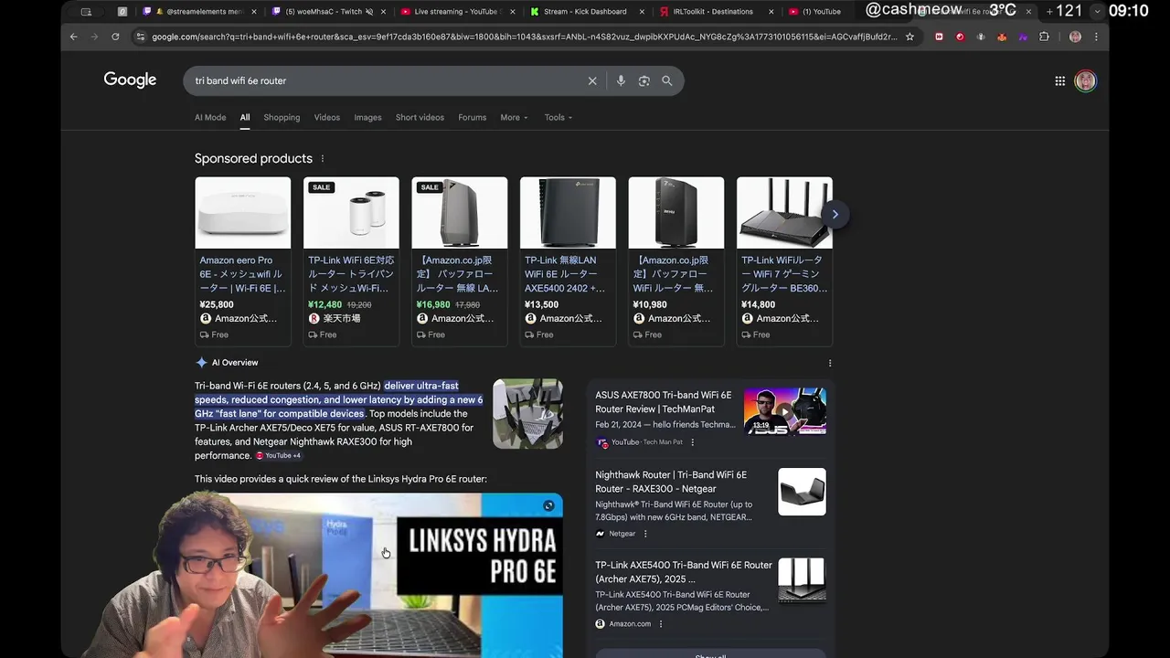
Task: Open the Chrome three-dot menu
Action: tap(1096, 37)
